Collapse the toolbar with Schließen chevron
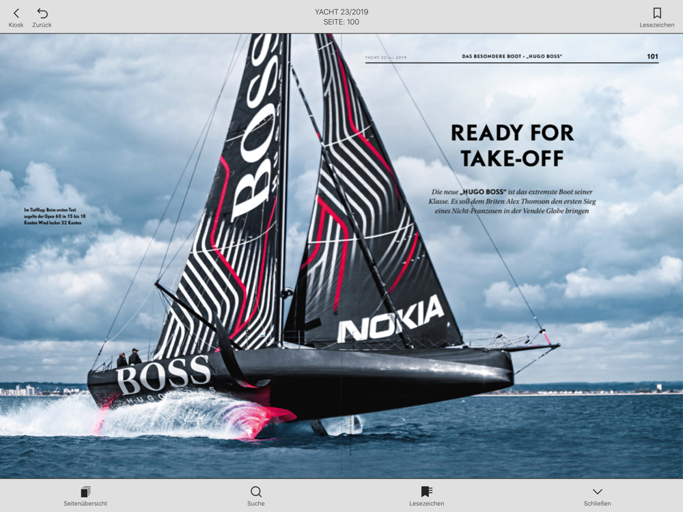This screenshot has width=683, height=512. pos(597,496)
